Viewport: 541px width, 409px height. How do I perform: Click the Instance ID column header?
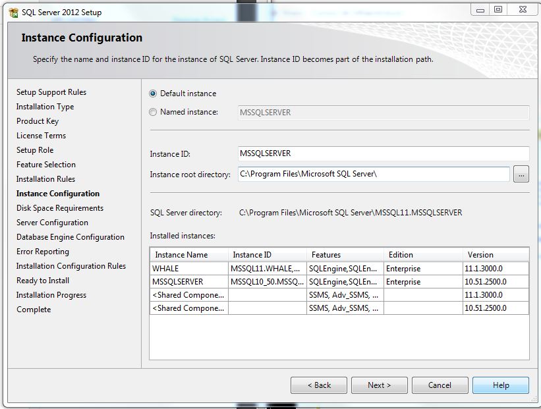tap(268, 254)
